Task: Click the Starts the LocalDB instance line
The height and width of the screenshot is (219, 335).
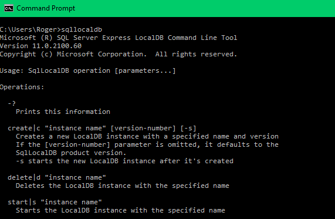Action: click(120, 210)
